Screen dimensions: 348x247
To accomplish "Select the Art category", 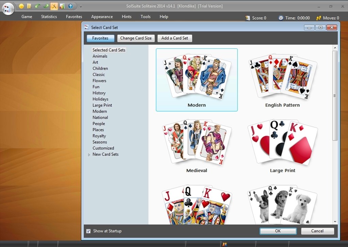I will 95,62.
